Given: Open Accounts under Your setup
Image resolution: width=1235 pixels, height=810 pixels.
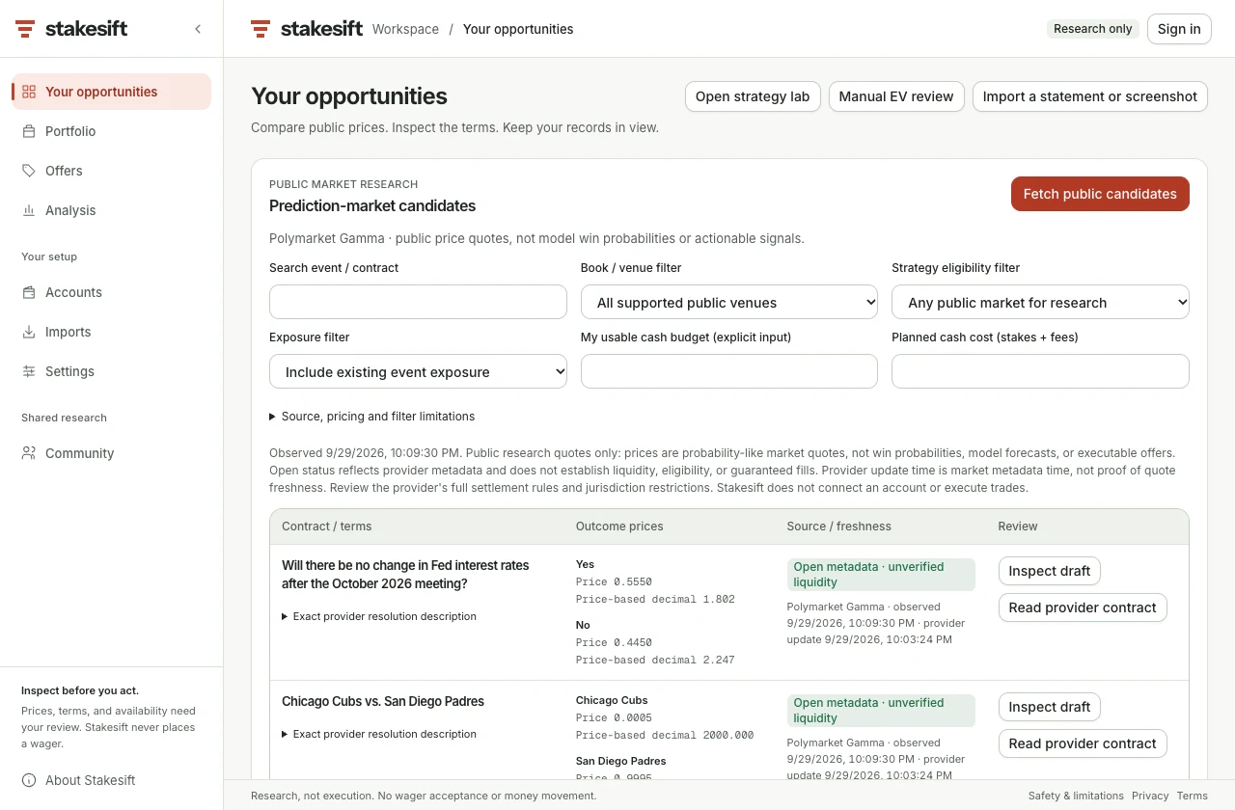Looking at the screenshot, I should tap(111, 292).
